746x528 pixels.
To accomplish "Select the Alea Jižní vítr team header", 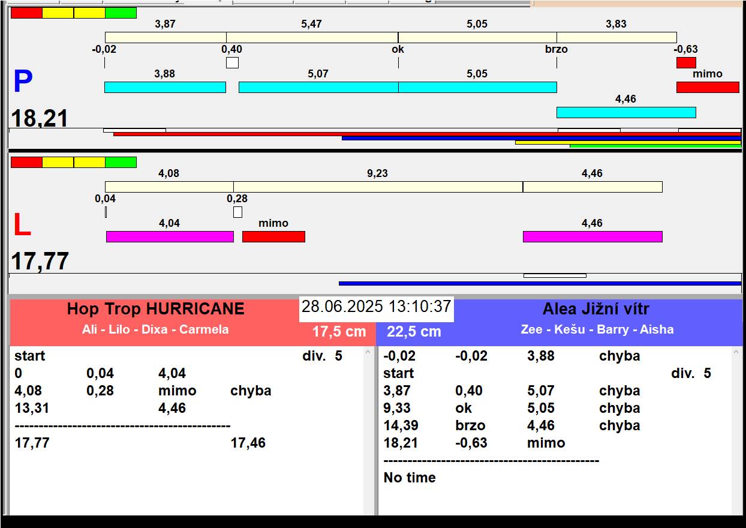I will point(596,309).
